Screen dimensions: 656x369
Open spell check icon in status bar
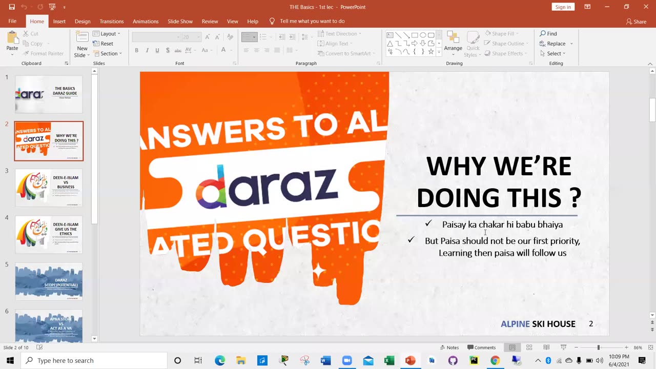tap(39, 347)
